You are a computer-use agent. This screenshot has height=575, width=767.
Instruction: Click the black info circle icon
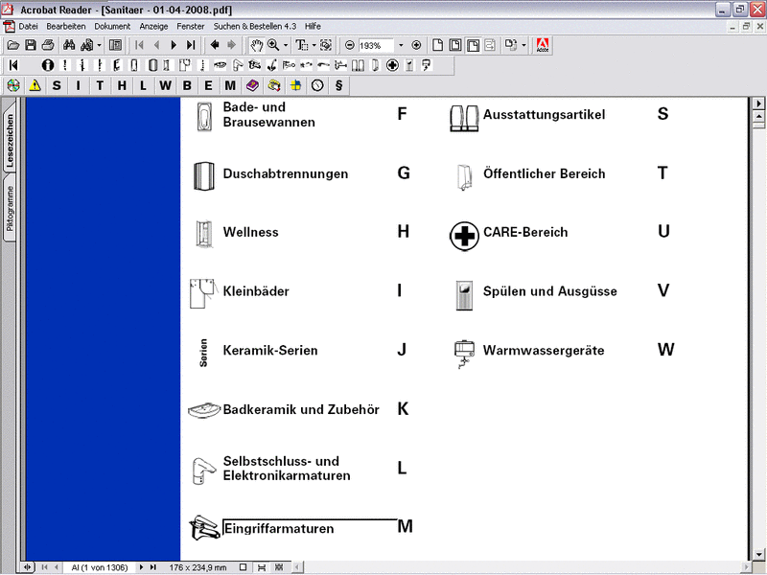pyautogui.click(x=47, y=65)
